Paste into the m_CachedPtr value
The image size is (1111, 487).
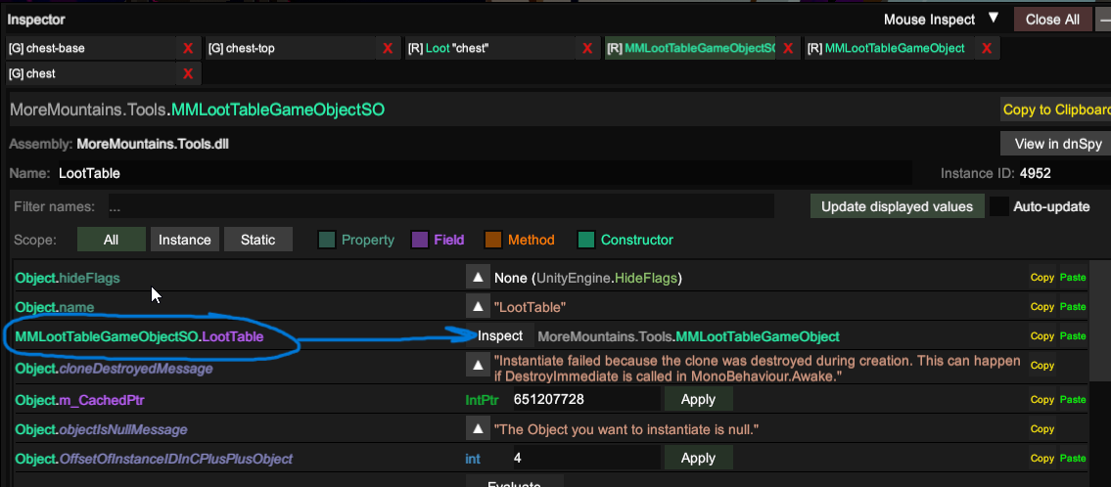tap(1073, 399)
